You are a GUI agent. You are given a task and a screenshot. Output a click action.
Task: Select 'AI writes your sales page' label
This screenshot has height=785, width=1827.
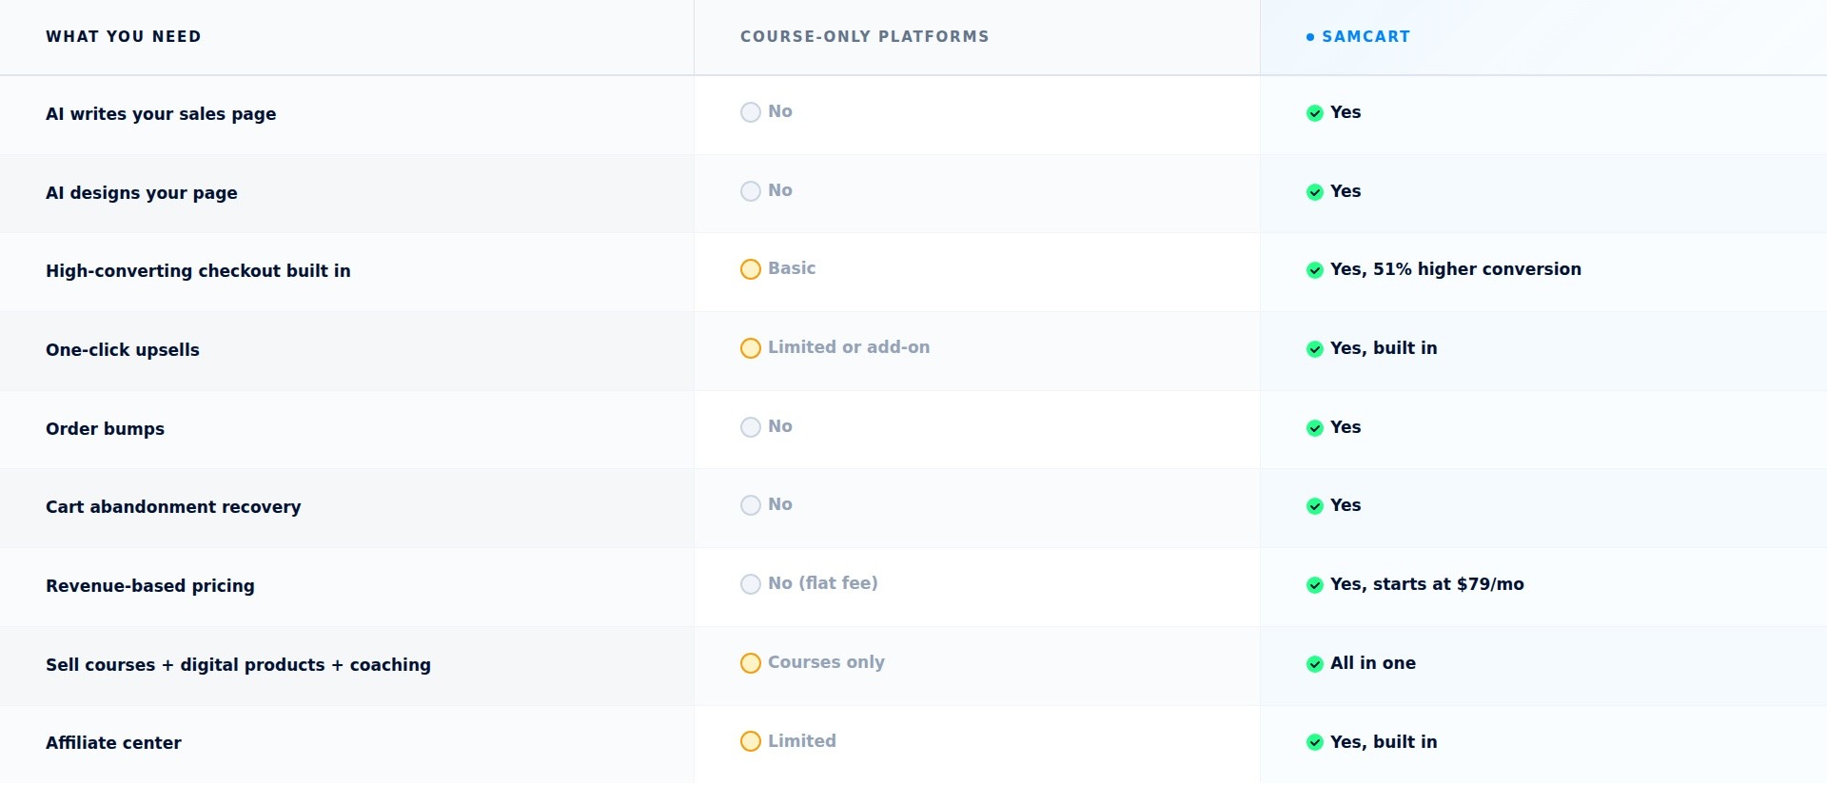point(161,113)
